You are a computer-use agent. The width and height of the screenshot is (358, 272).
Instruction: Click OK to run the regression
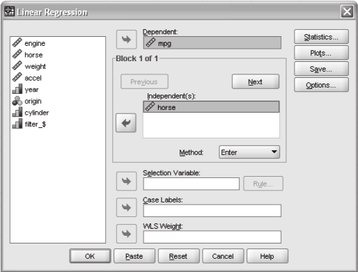coord(90,256)
